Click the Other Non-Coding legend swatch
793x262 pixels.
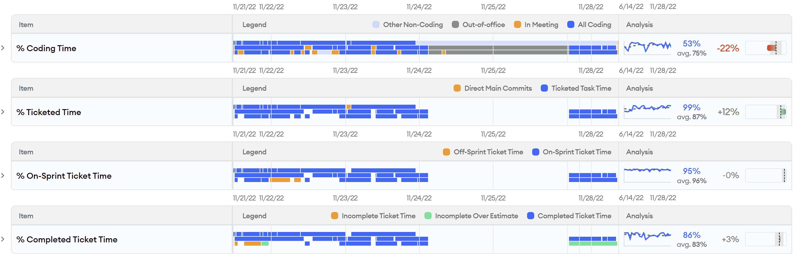(376, 25)
